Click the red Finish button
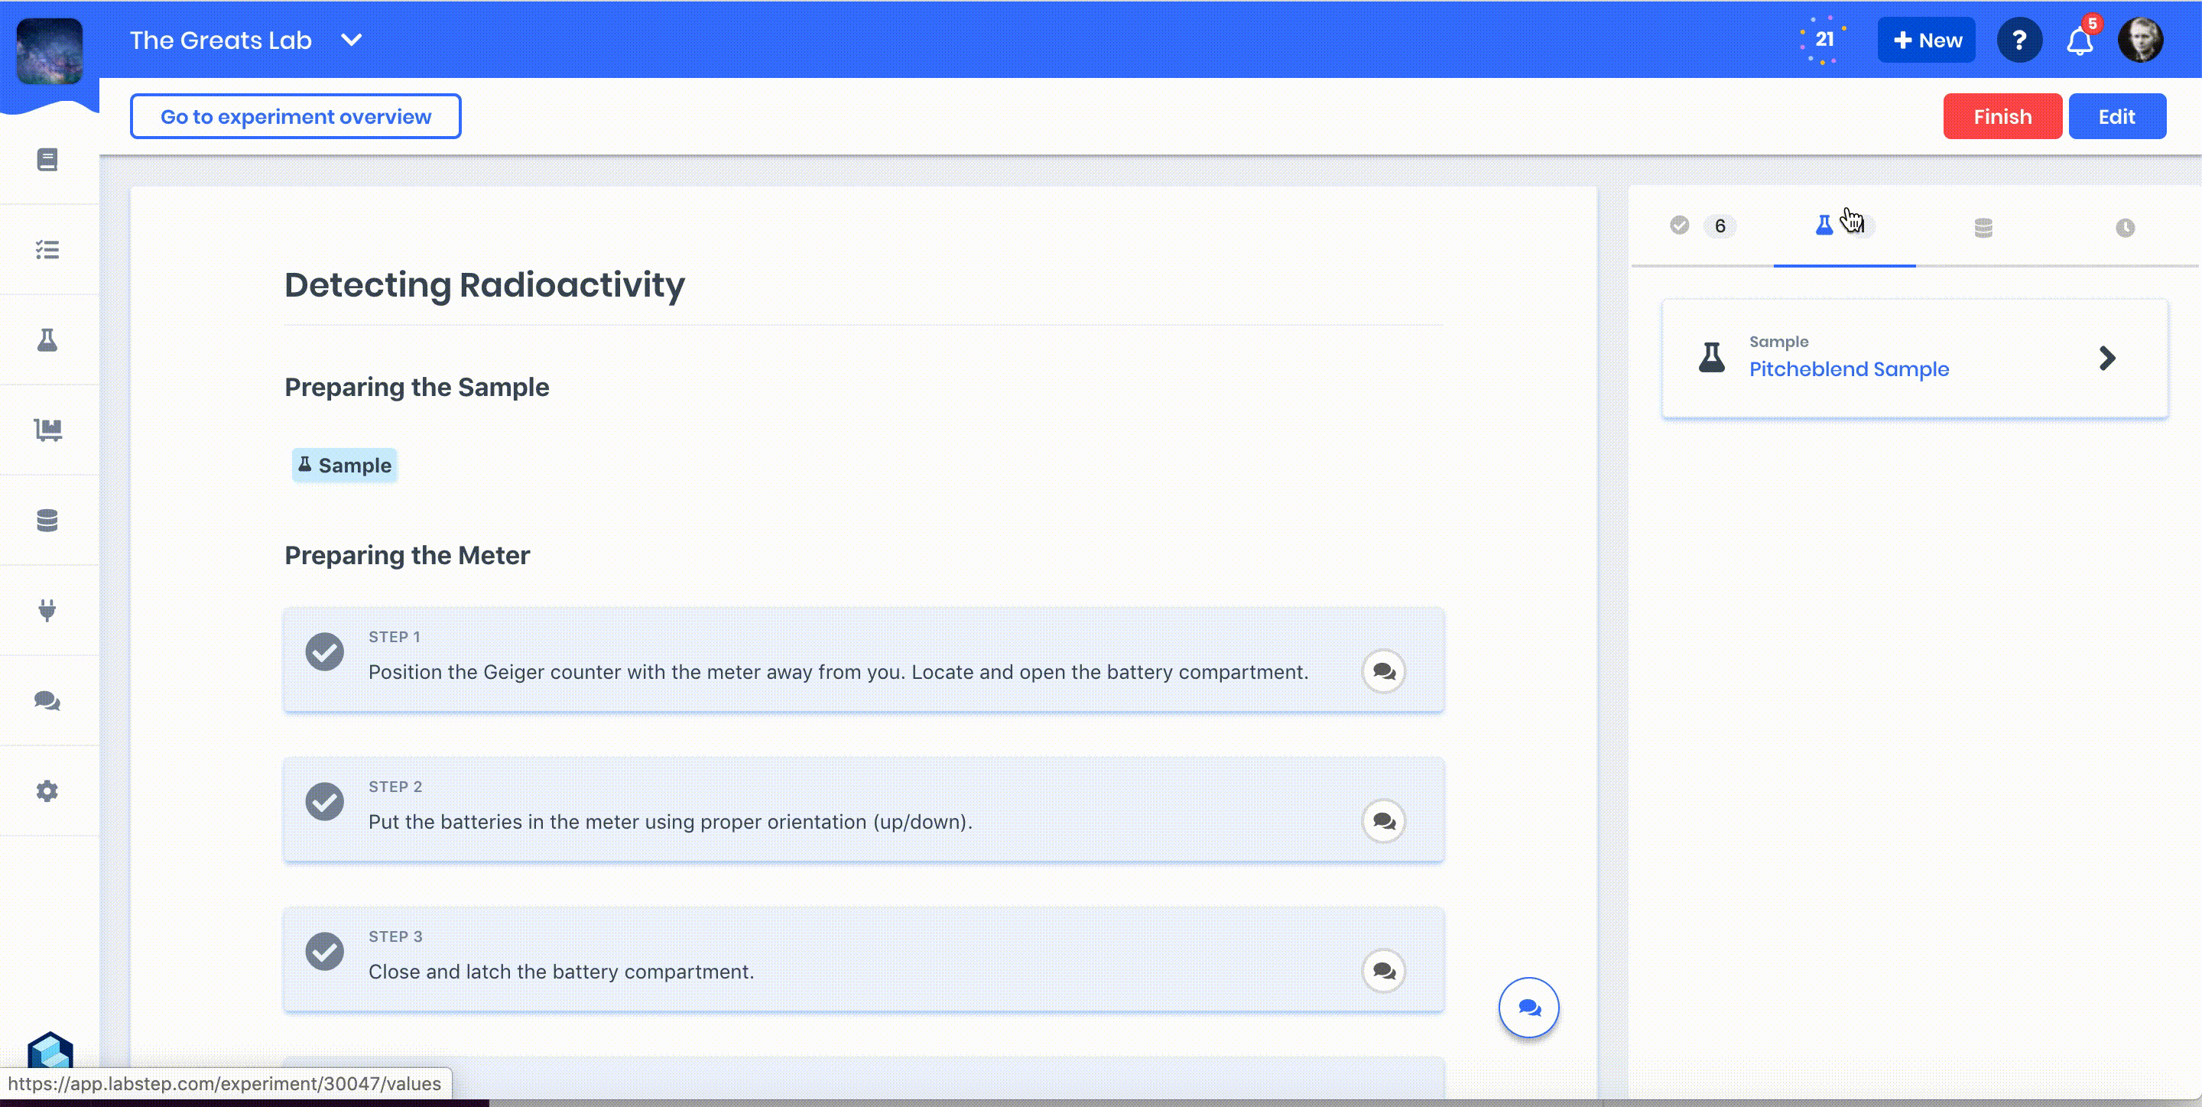The height and width of the screenshot is (1107, 2202). pyautogui.click(x=2001, y=117)
